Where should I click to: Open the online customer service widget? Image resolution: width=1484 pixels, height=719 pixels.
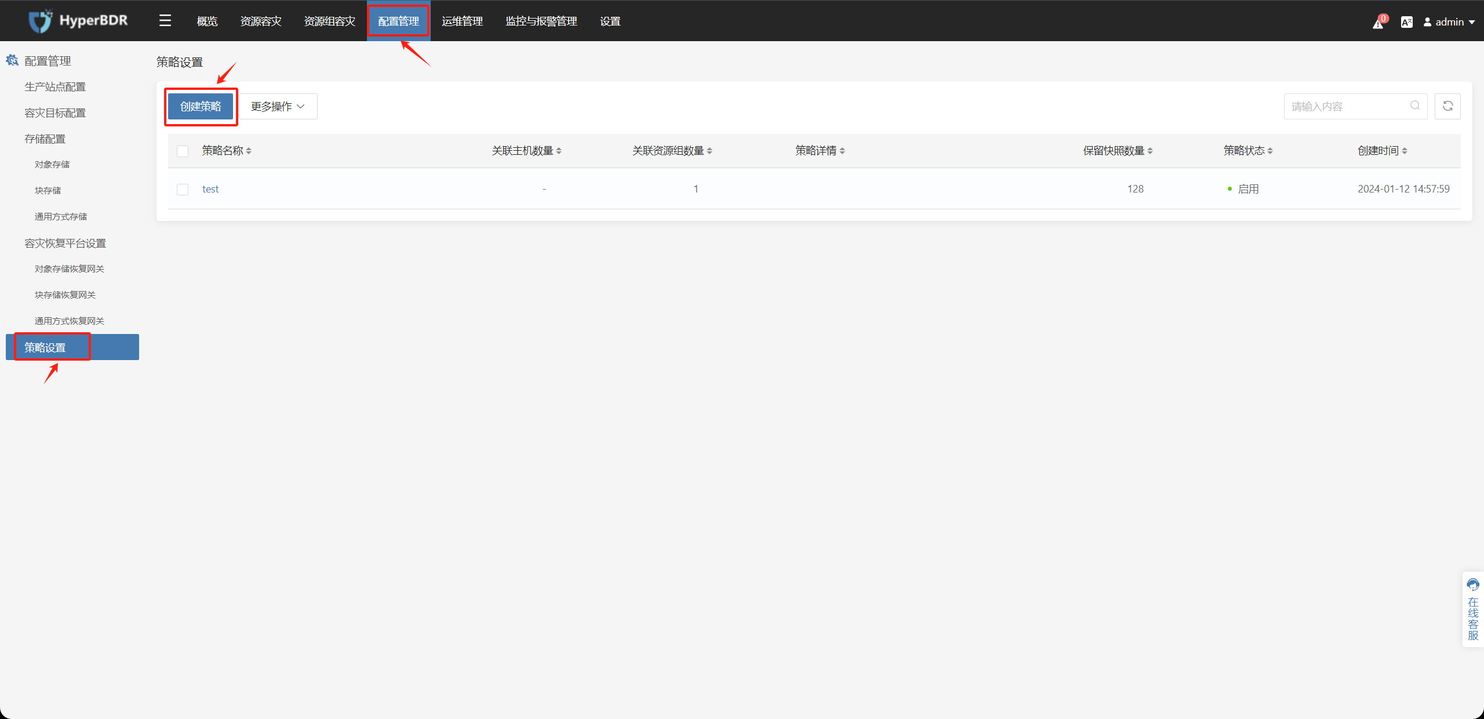click(1473, 609)
